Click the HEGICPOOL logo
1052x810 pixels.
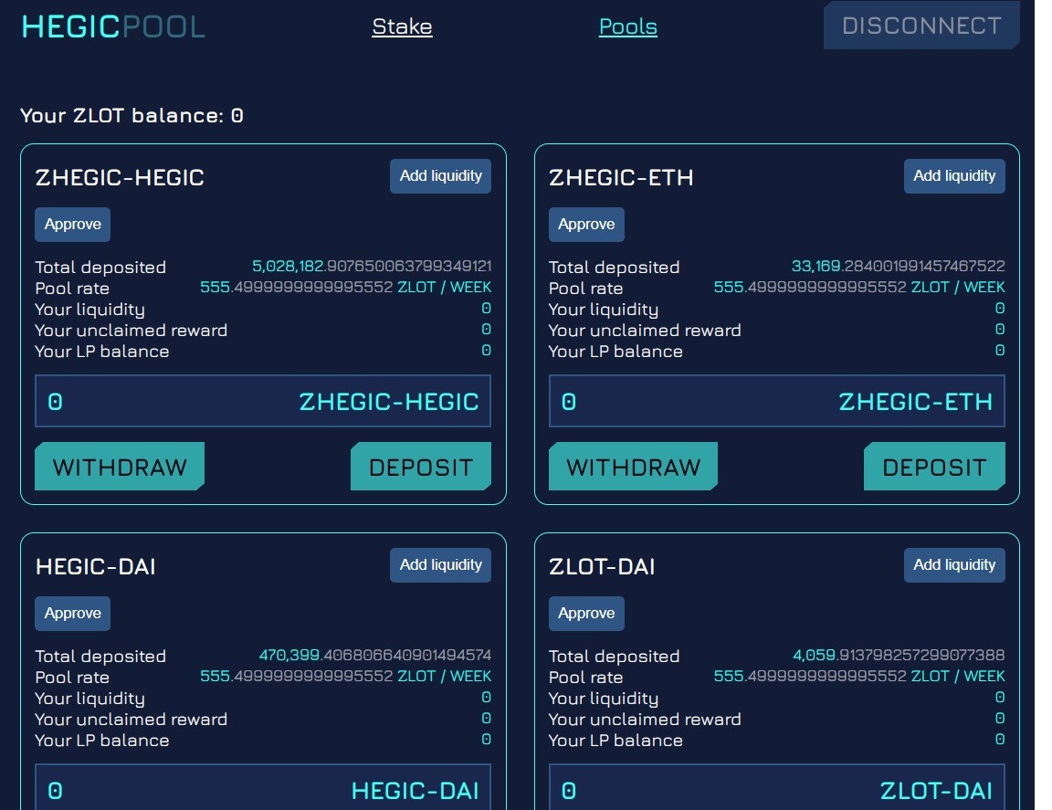[113, 26]
